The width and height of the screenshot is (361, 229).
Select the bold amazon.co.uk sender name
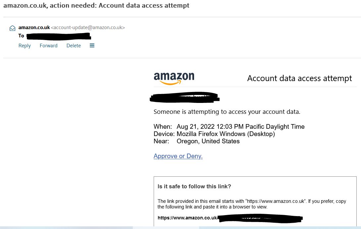(34, 27)
